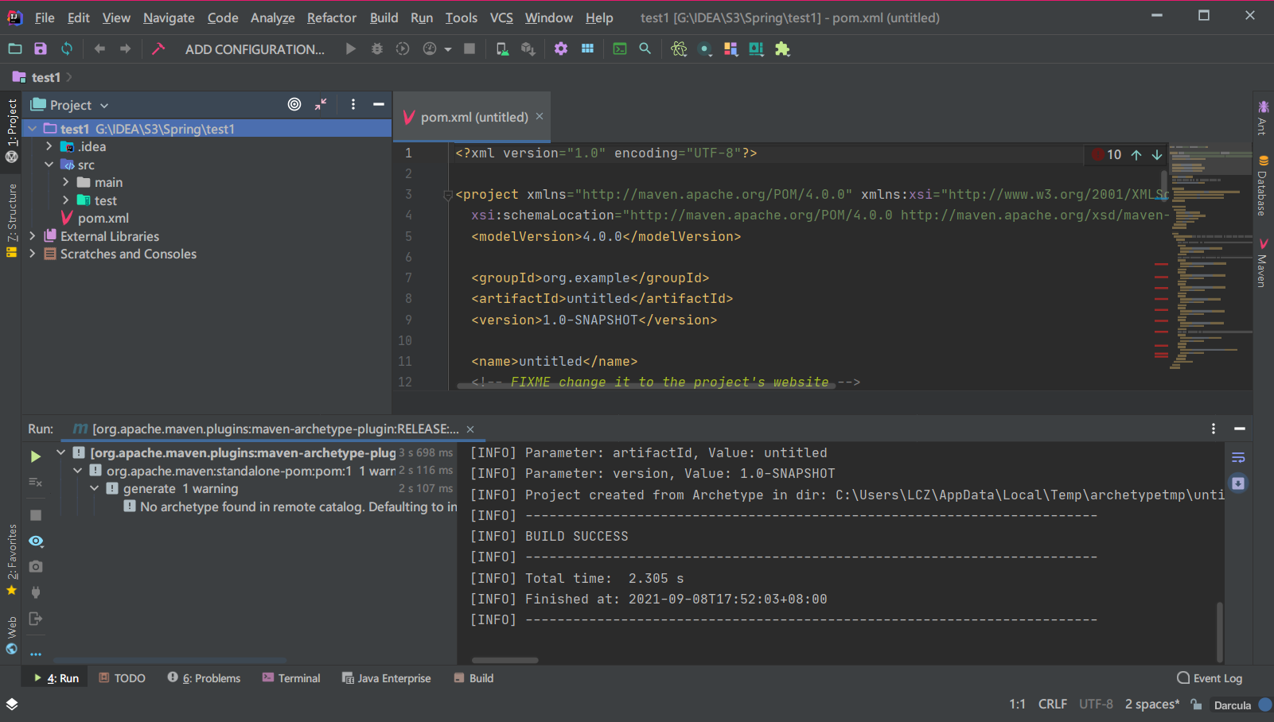Click the horizontal scrollbar in Run console
1274x722 pixels.
pyautogui.click(x=505, y=660)
